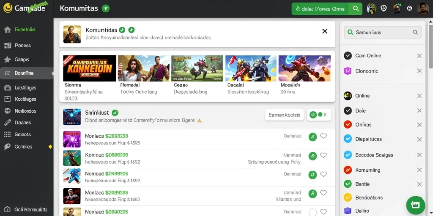Remove Cam Online with its X
Viewport: 433px width, 216px height.
pos(419,56)
